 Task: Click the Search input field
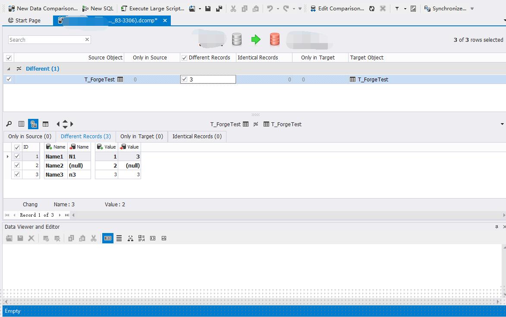point(45,40)
